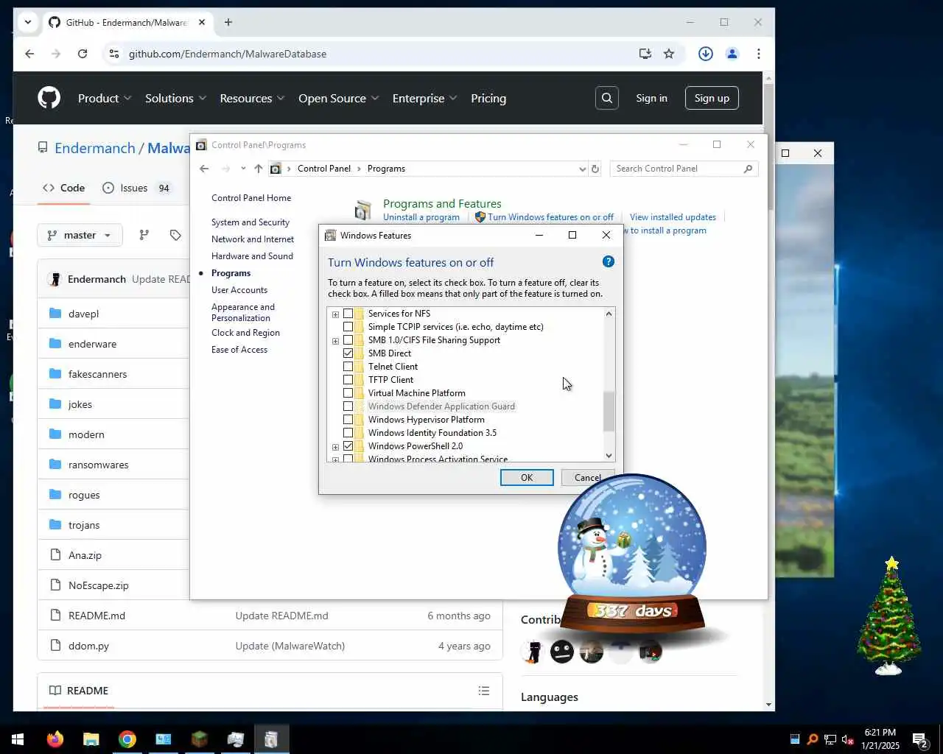943x754 pixels.
Task: View site information icon in address bar
Action: (113, 54)
